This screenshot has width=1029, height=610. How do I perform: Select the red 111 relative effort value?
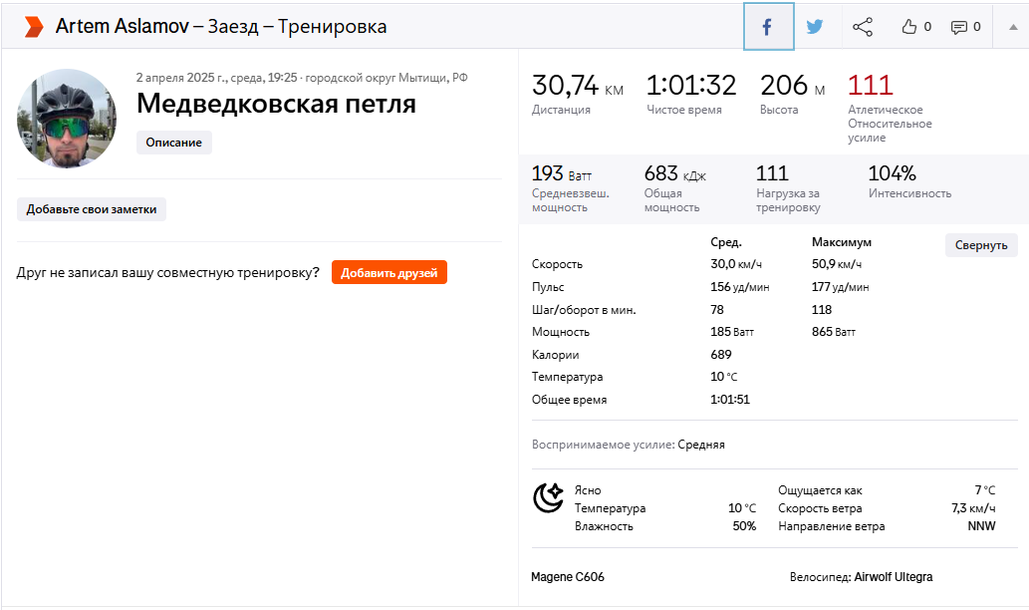(x=870, y=86)
